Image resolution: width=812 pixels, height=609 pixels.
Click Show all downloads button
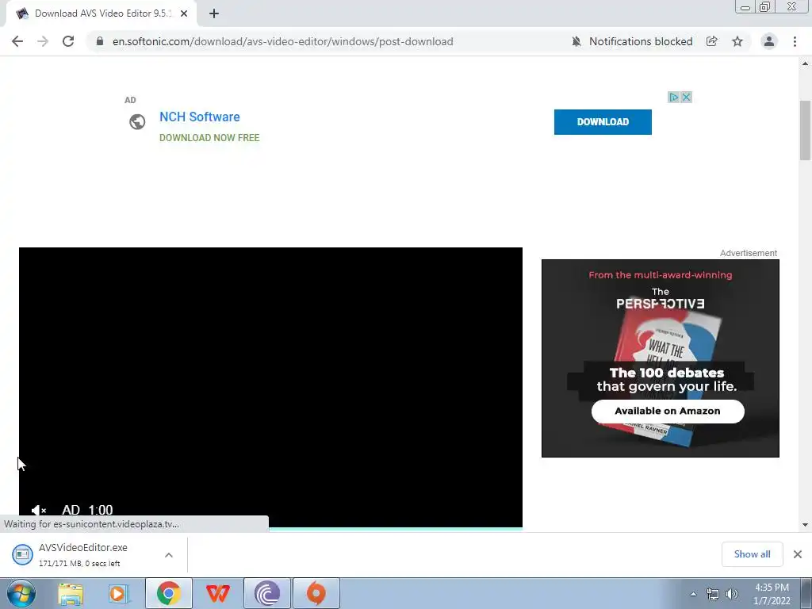(x=752, y=554)
